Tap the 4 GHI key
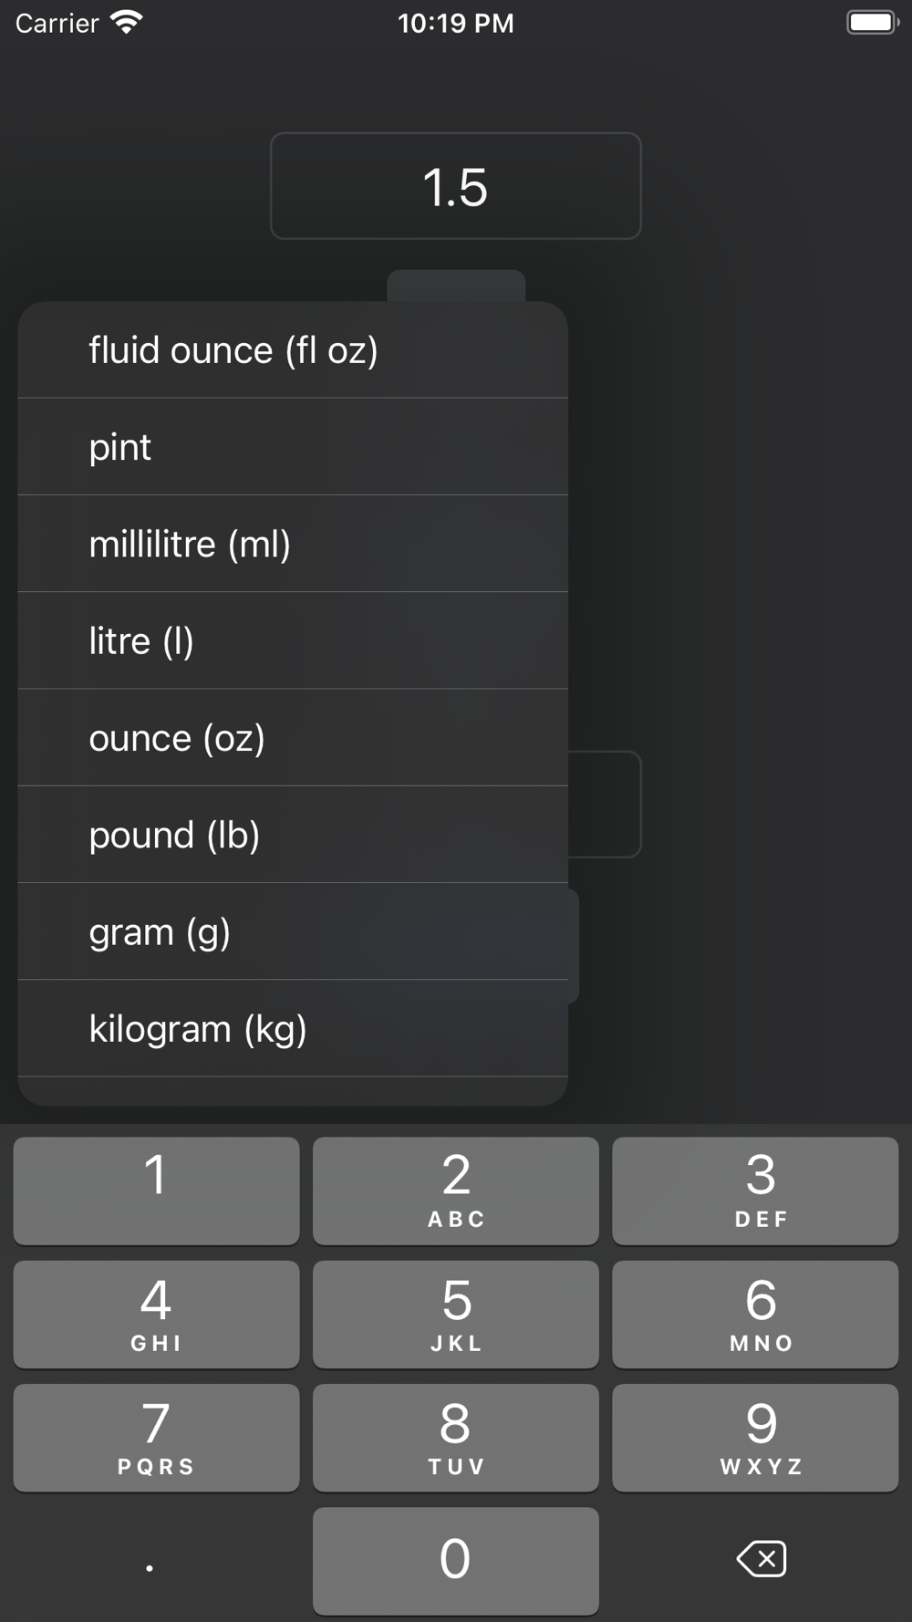The height and width of the screenshot is (1622, 912). tap(156, 1315)
